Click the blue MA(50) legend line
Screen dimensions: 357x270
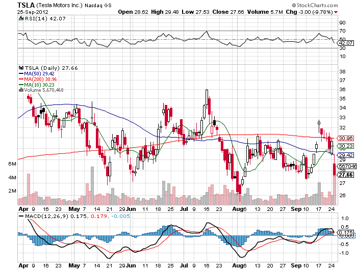pyautogui.click(x=21, y=74)
